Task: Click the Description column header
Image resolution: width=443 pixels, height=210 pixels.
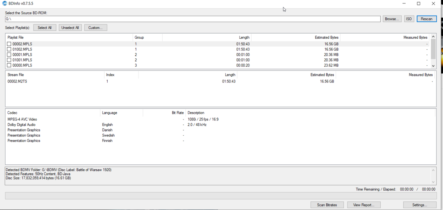Action: coord(310,113)
